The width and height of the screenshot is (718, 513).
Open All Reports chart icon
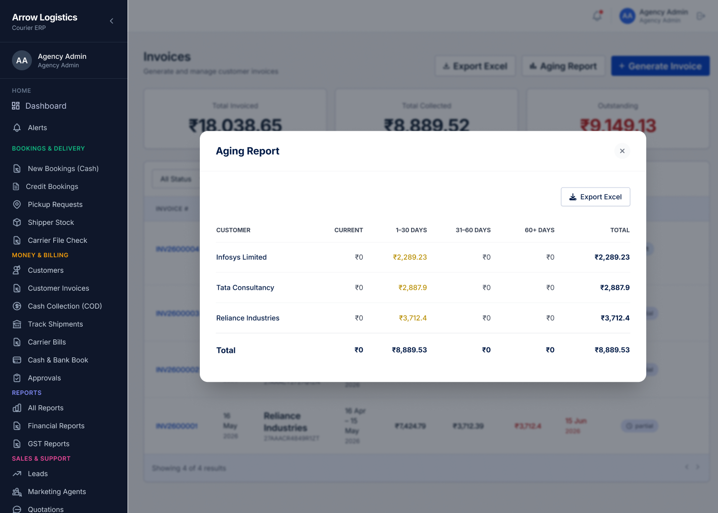click(17, 408)
